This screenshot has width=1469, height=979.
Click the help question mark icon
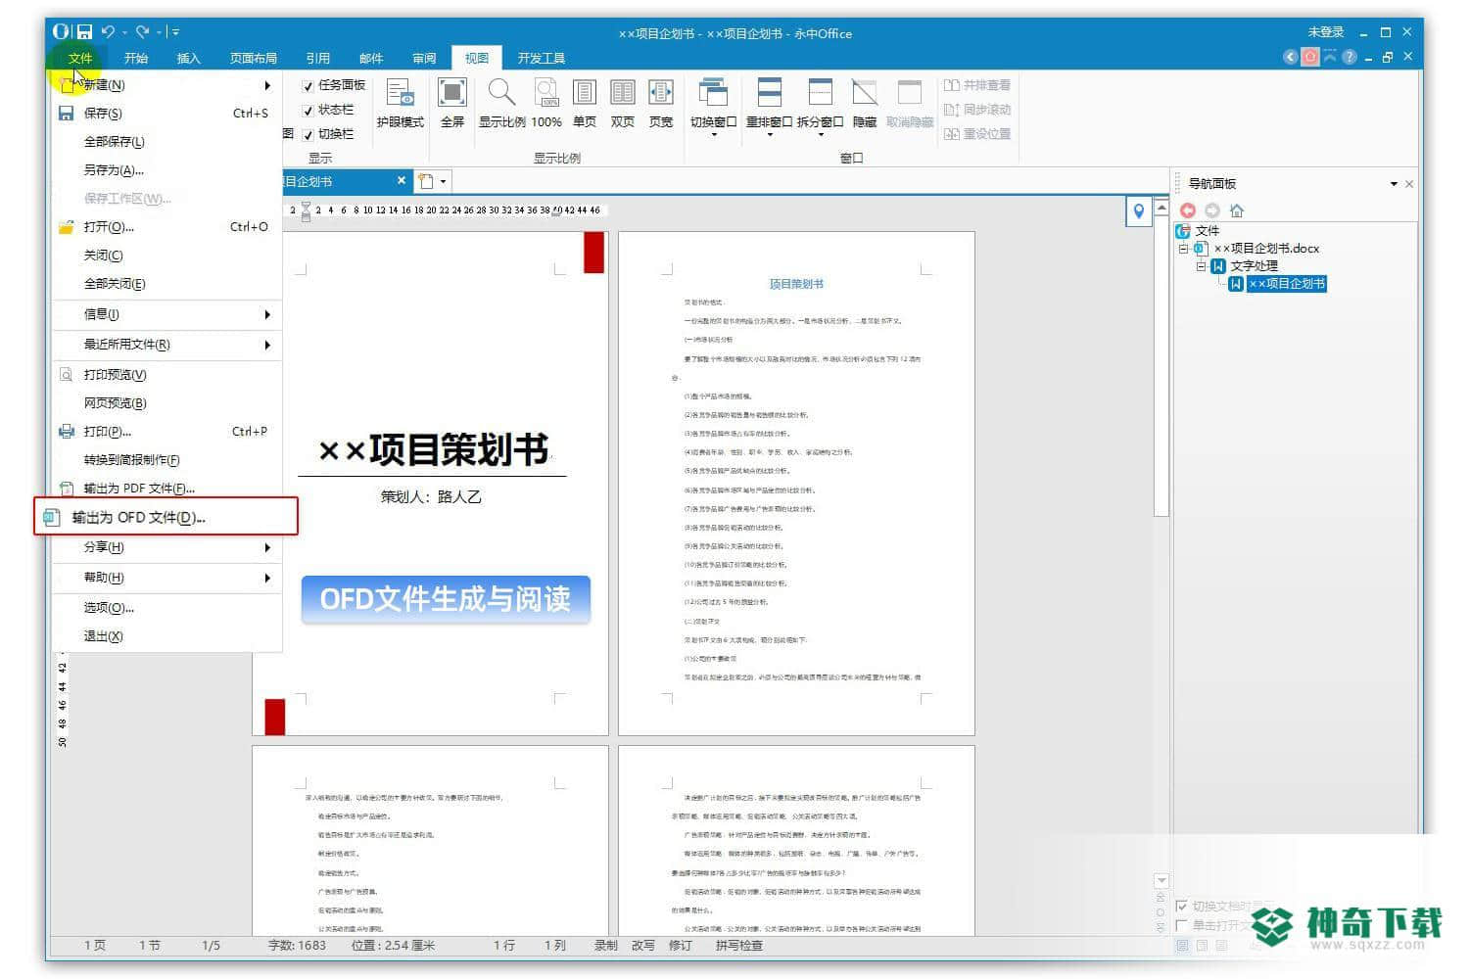pos(1350,58)
